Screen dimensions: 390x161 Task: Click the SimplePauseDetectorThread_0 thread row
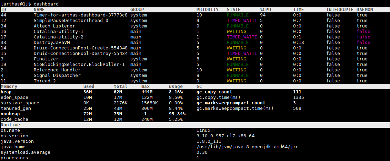click(x=195, y=21)
